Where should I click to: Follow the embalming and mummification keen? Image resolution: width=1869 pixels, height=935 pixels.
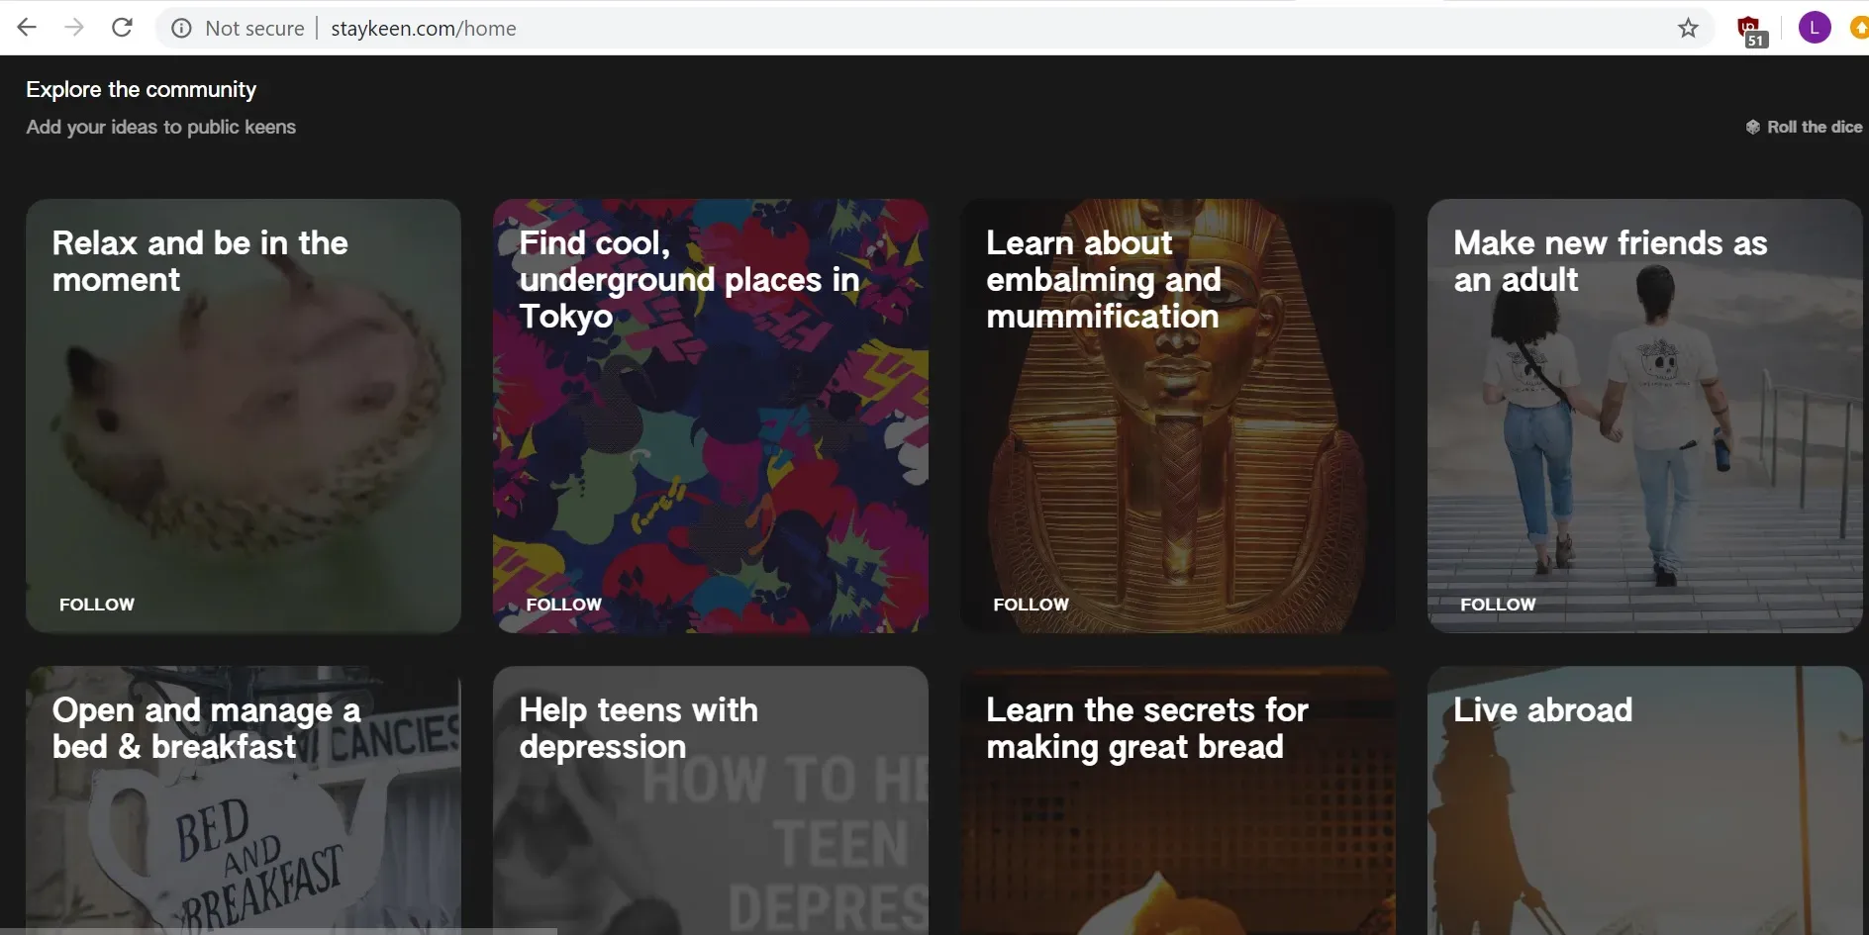pyautogui.click(x=1031, y=605)
